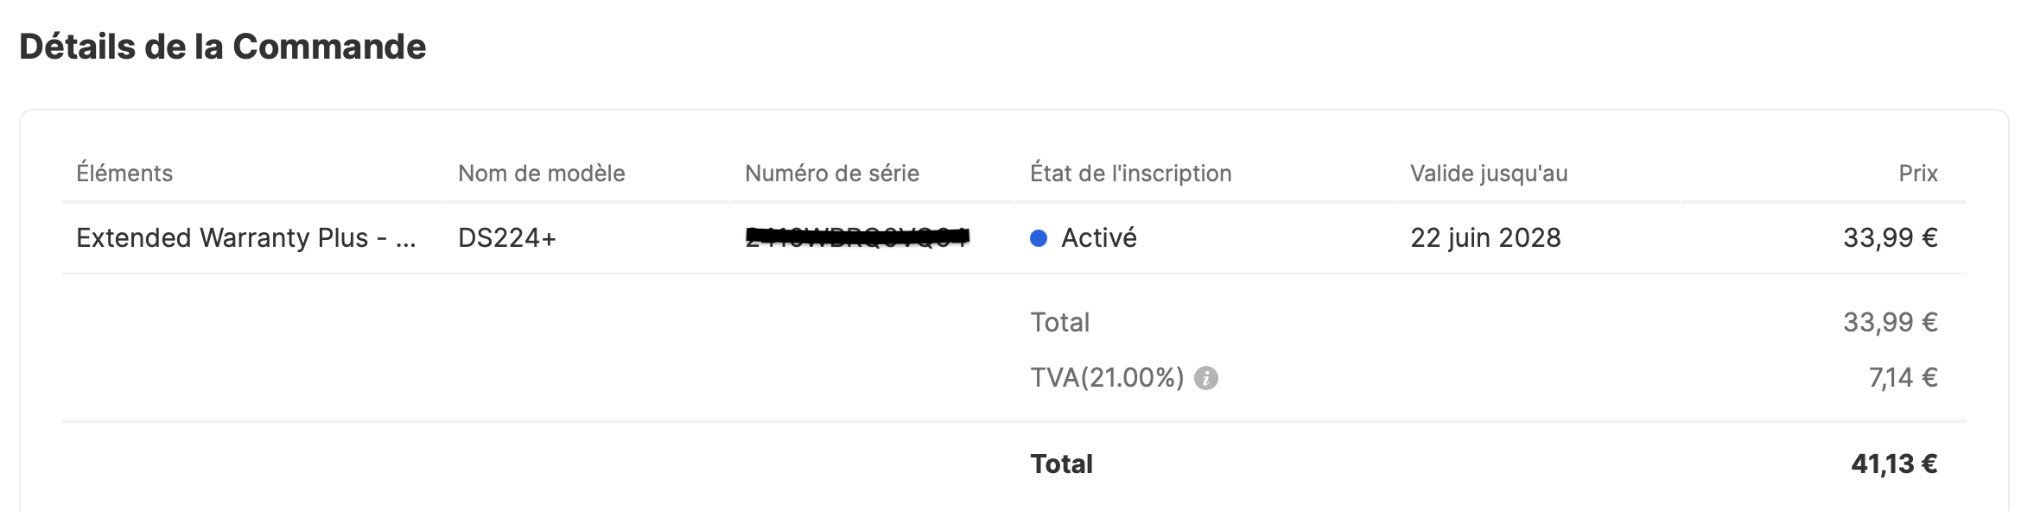
Task: Click the Activé status label
Action: [1099, 237]
